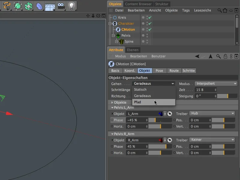Open new Object Manager panel icon
This screenshot has width=240, height=180.
tap(236, 10)
